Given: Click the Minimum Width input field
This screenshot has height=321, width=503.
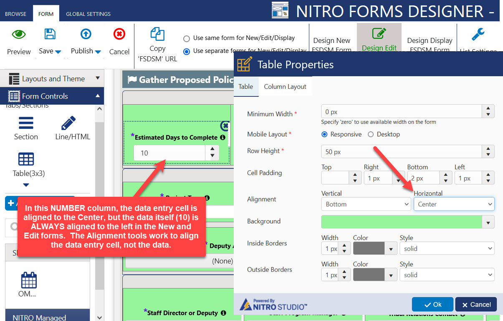Looking at the screenshot, I should pos(402,112).
